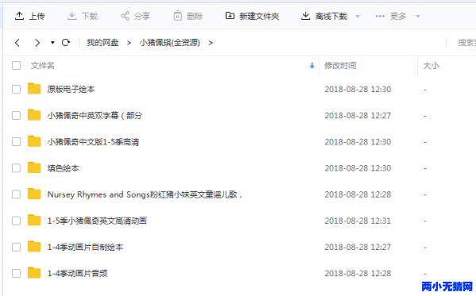The width and height of the screenshot is (476, 296).
Task: Click the 分享 share button
Action: 136,16
